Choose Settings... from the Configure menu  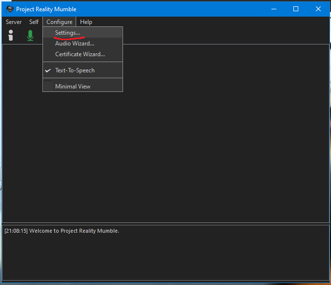point(83,33)
